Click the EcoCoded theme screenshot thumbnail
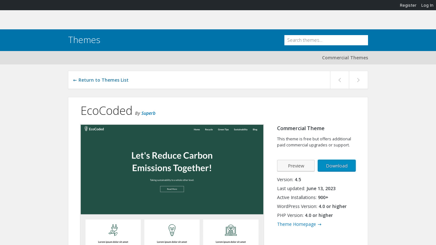Viewport: 436px width, 245px height. 172,185
